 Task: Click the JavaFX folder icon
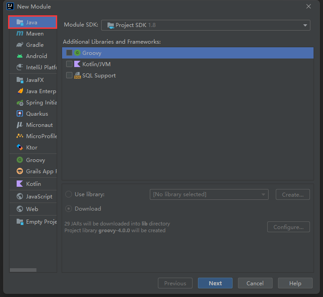point(20,80)
